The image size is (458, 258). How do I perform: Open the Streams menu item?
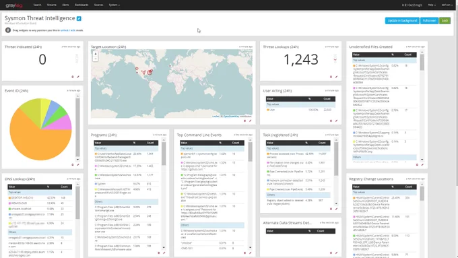[52, 5]
